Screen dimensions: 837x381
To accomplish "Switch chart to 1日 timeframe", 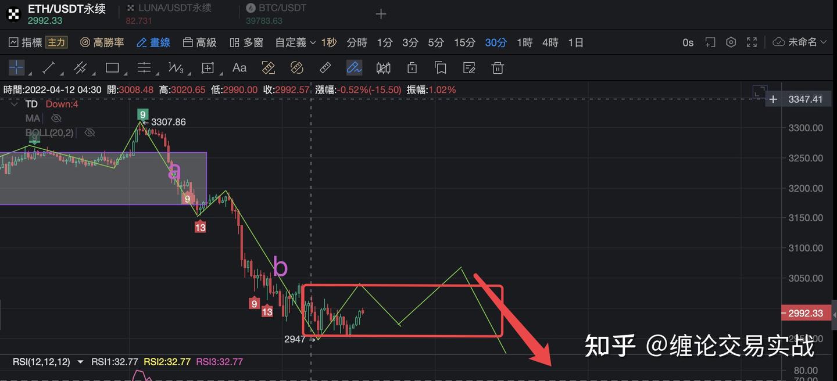I will [x=575, y=42].
